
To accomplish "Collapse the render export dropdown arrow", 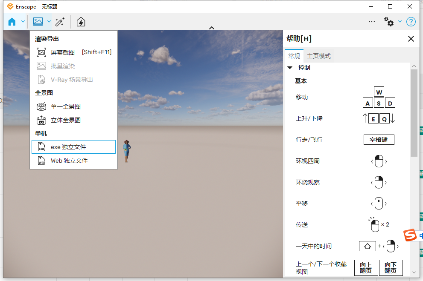I will [49, 22].
